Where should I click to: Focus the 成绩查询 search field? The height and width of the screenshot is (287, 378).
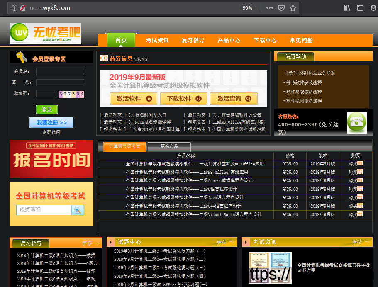click(44, 210)
